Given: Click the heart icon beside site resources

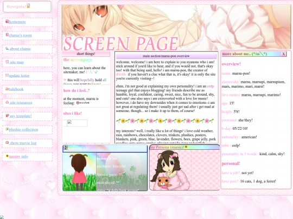Looking at the screenshot, I should pos(7,102).
